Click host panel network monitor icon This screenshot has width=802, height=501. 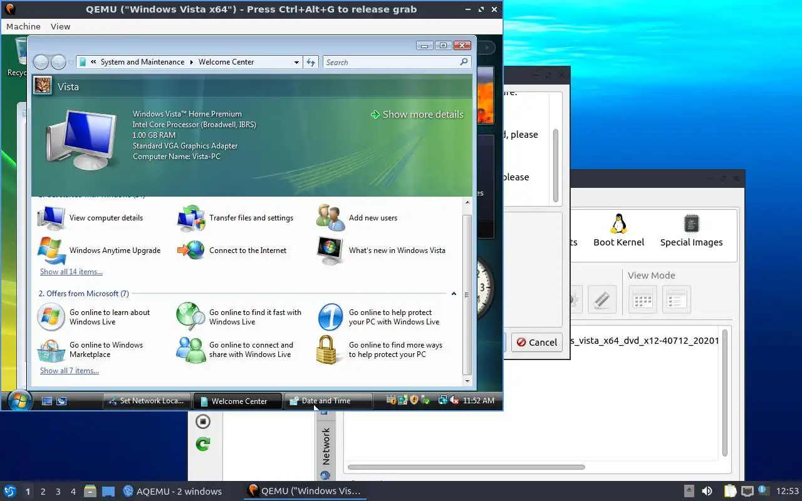[x=747, y=491]
